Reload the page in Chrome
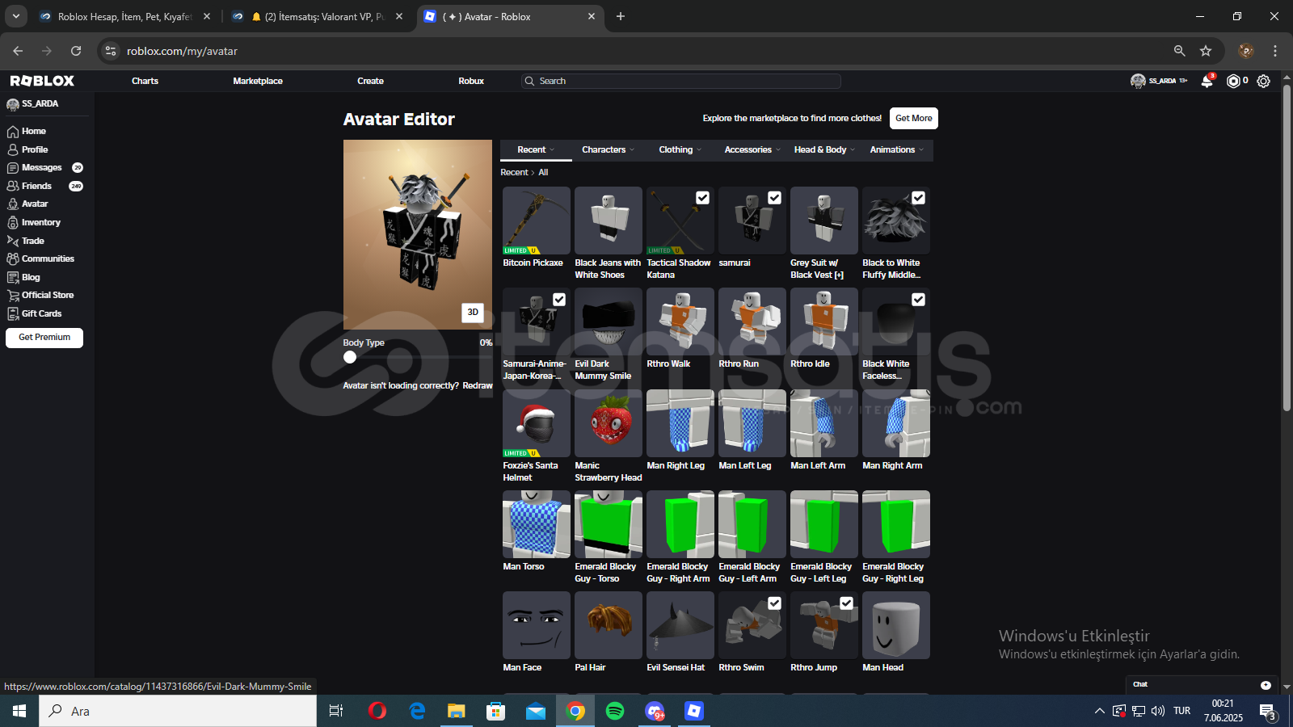The image size is (1293, 727). pos(76,51)
